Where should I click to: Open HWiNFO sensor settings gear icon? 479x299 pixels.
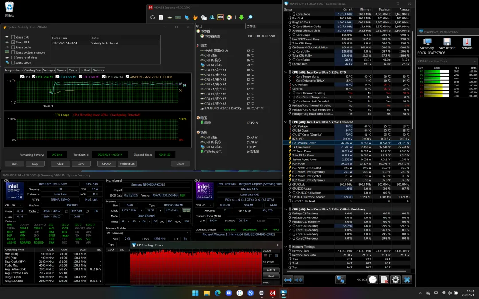395,280
